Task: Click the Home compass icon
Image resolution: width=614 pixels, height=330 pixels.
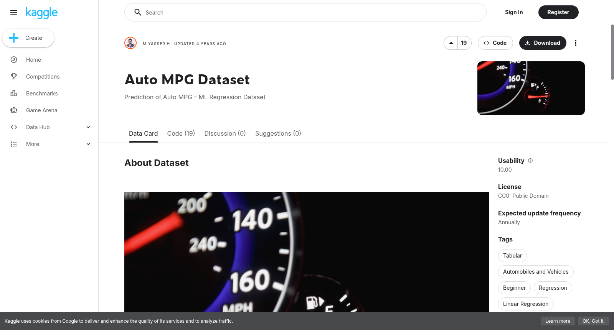Action: click(14, 60)
